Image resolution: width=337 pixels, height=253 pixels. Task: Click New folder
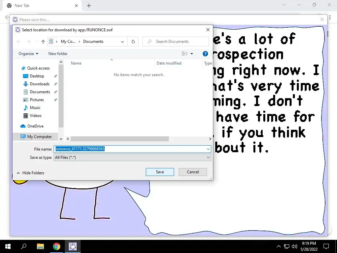tap(58, 54)
